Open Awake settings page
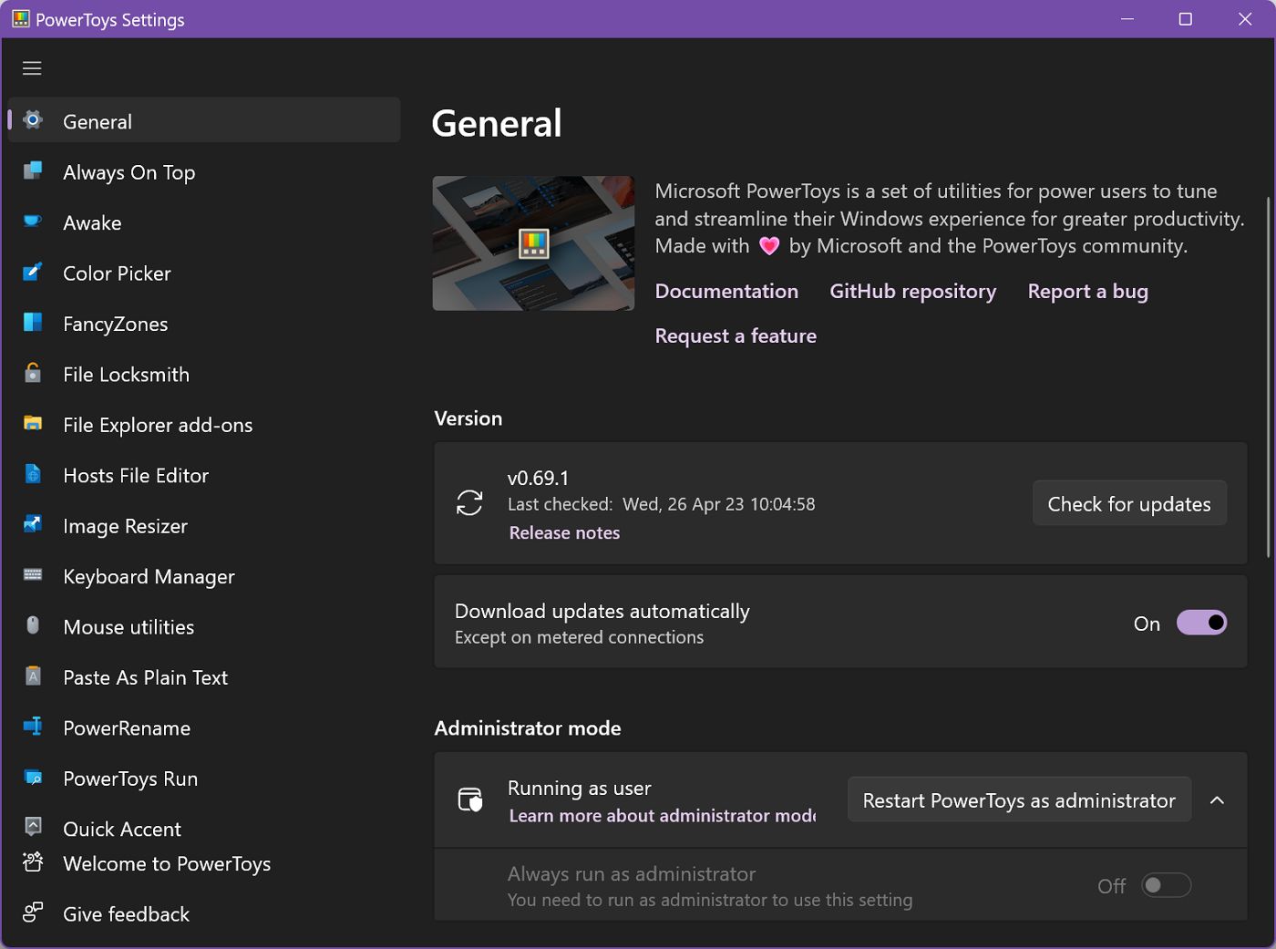The image size is (1276, 949). click(x=204, y=222)
